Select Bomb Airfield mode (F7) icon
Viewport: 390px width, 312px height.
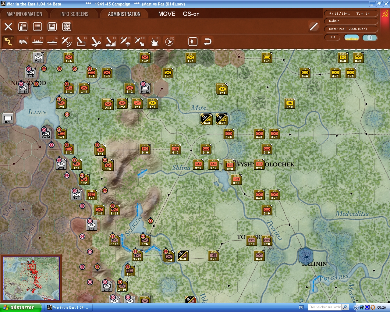[96, 41]
